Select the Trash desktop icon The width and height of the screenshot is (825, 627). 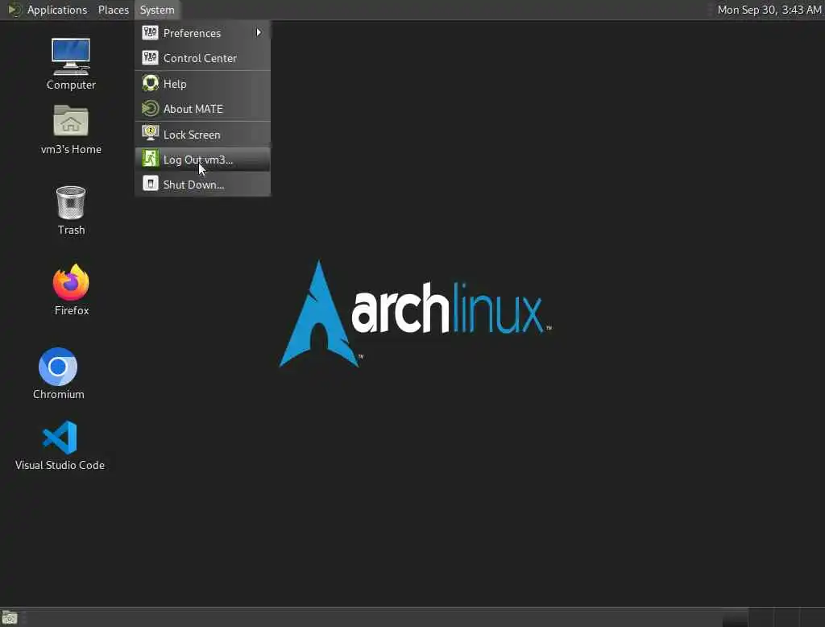tap(71, 210)
